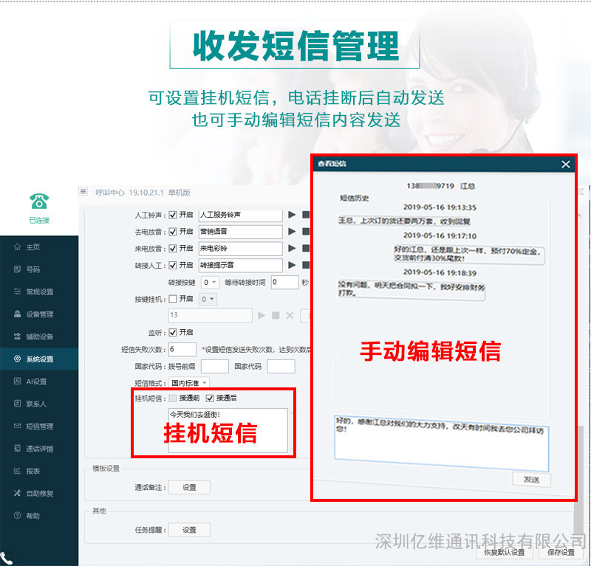Image resolution: width=591 pixels, height=566 pixels.
Task: Play the 转接人工 prompt audio
Action: pyautogui.click(x=292, y=265)
